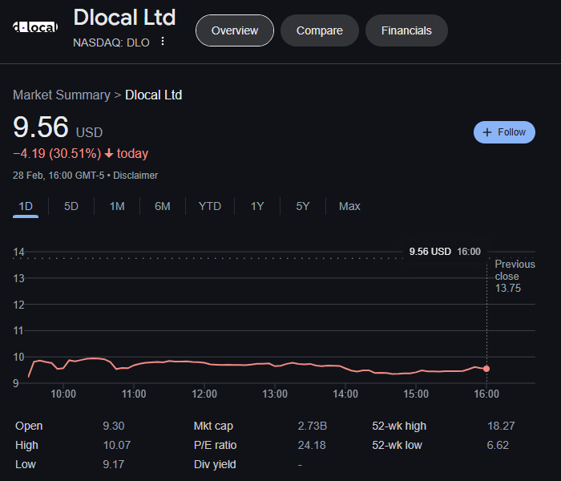Image resolution: width=561 pixels, height=481 pixels.
Task: Click the 13:00 time axis label
Action: pos(275,394)
